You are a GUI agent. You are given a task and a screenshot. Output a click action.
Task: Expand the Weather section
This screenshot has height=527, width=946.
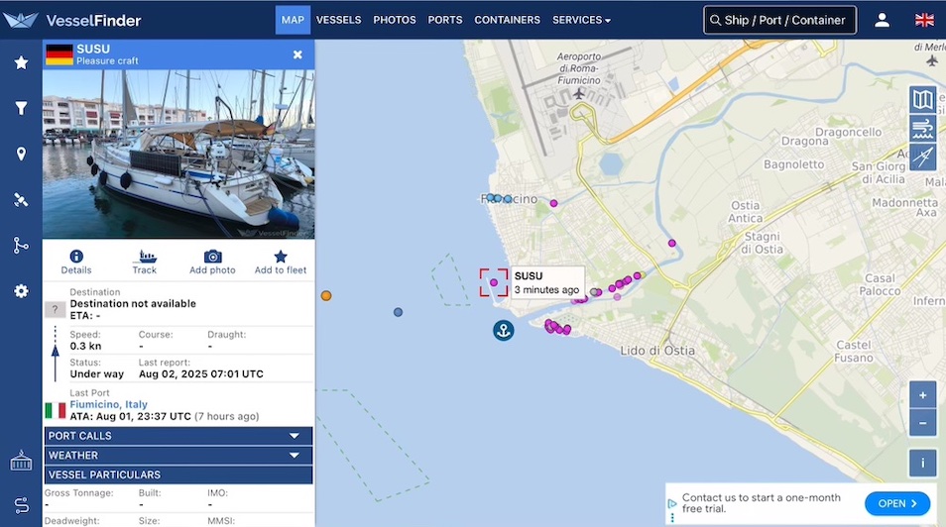(x=178, y=456)
